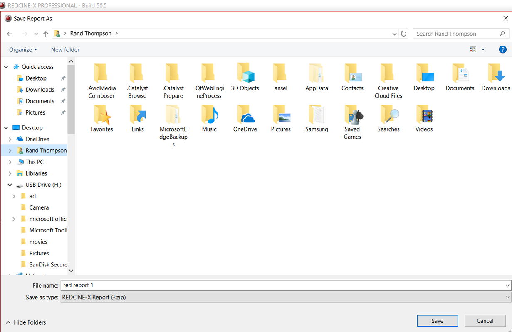
Task: Open dialog help with question icon
Action: [502, 49]
